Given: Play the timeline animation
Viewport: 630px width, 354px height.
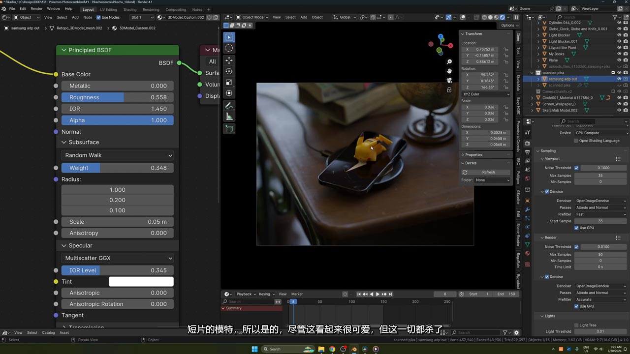Looking at the screenshot, I should coord(378,294).
